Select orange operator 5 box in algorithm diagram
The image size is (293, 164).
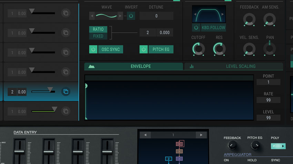[179, 151]
